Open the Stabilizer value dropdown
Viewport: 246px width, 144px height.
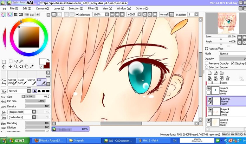pyautogui.click(x=196, y=14)
